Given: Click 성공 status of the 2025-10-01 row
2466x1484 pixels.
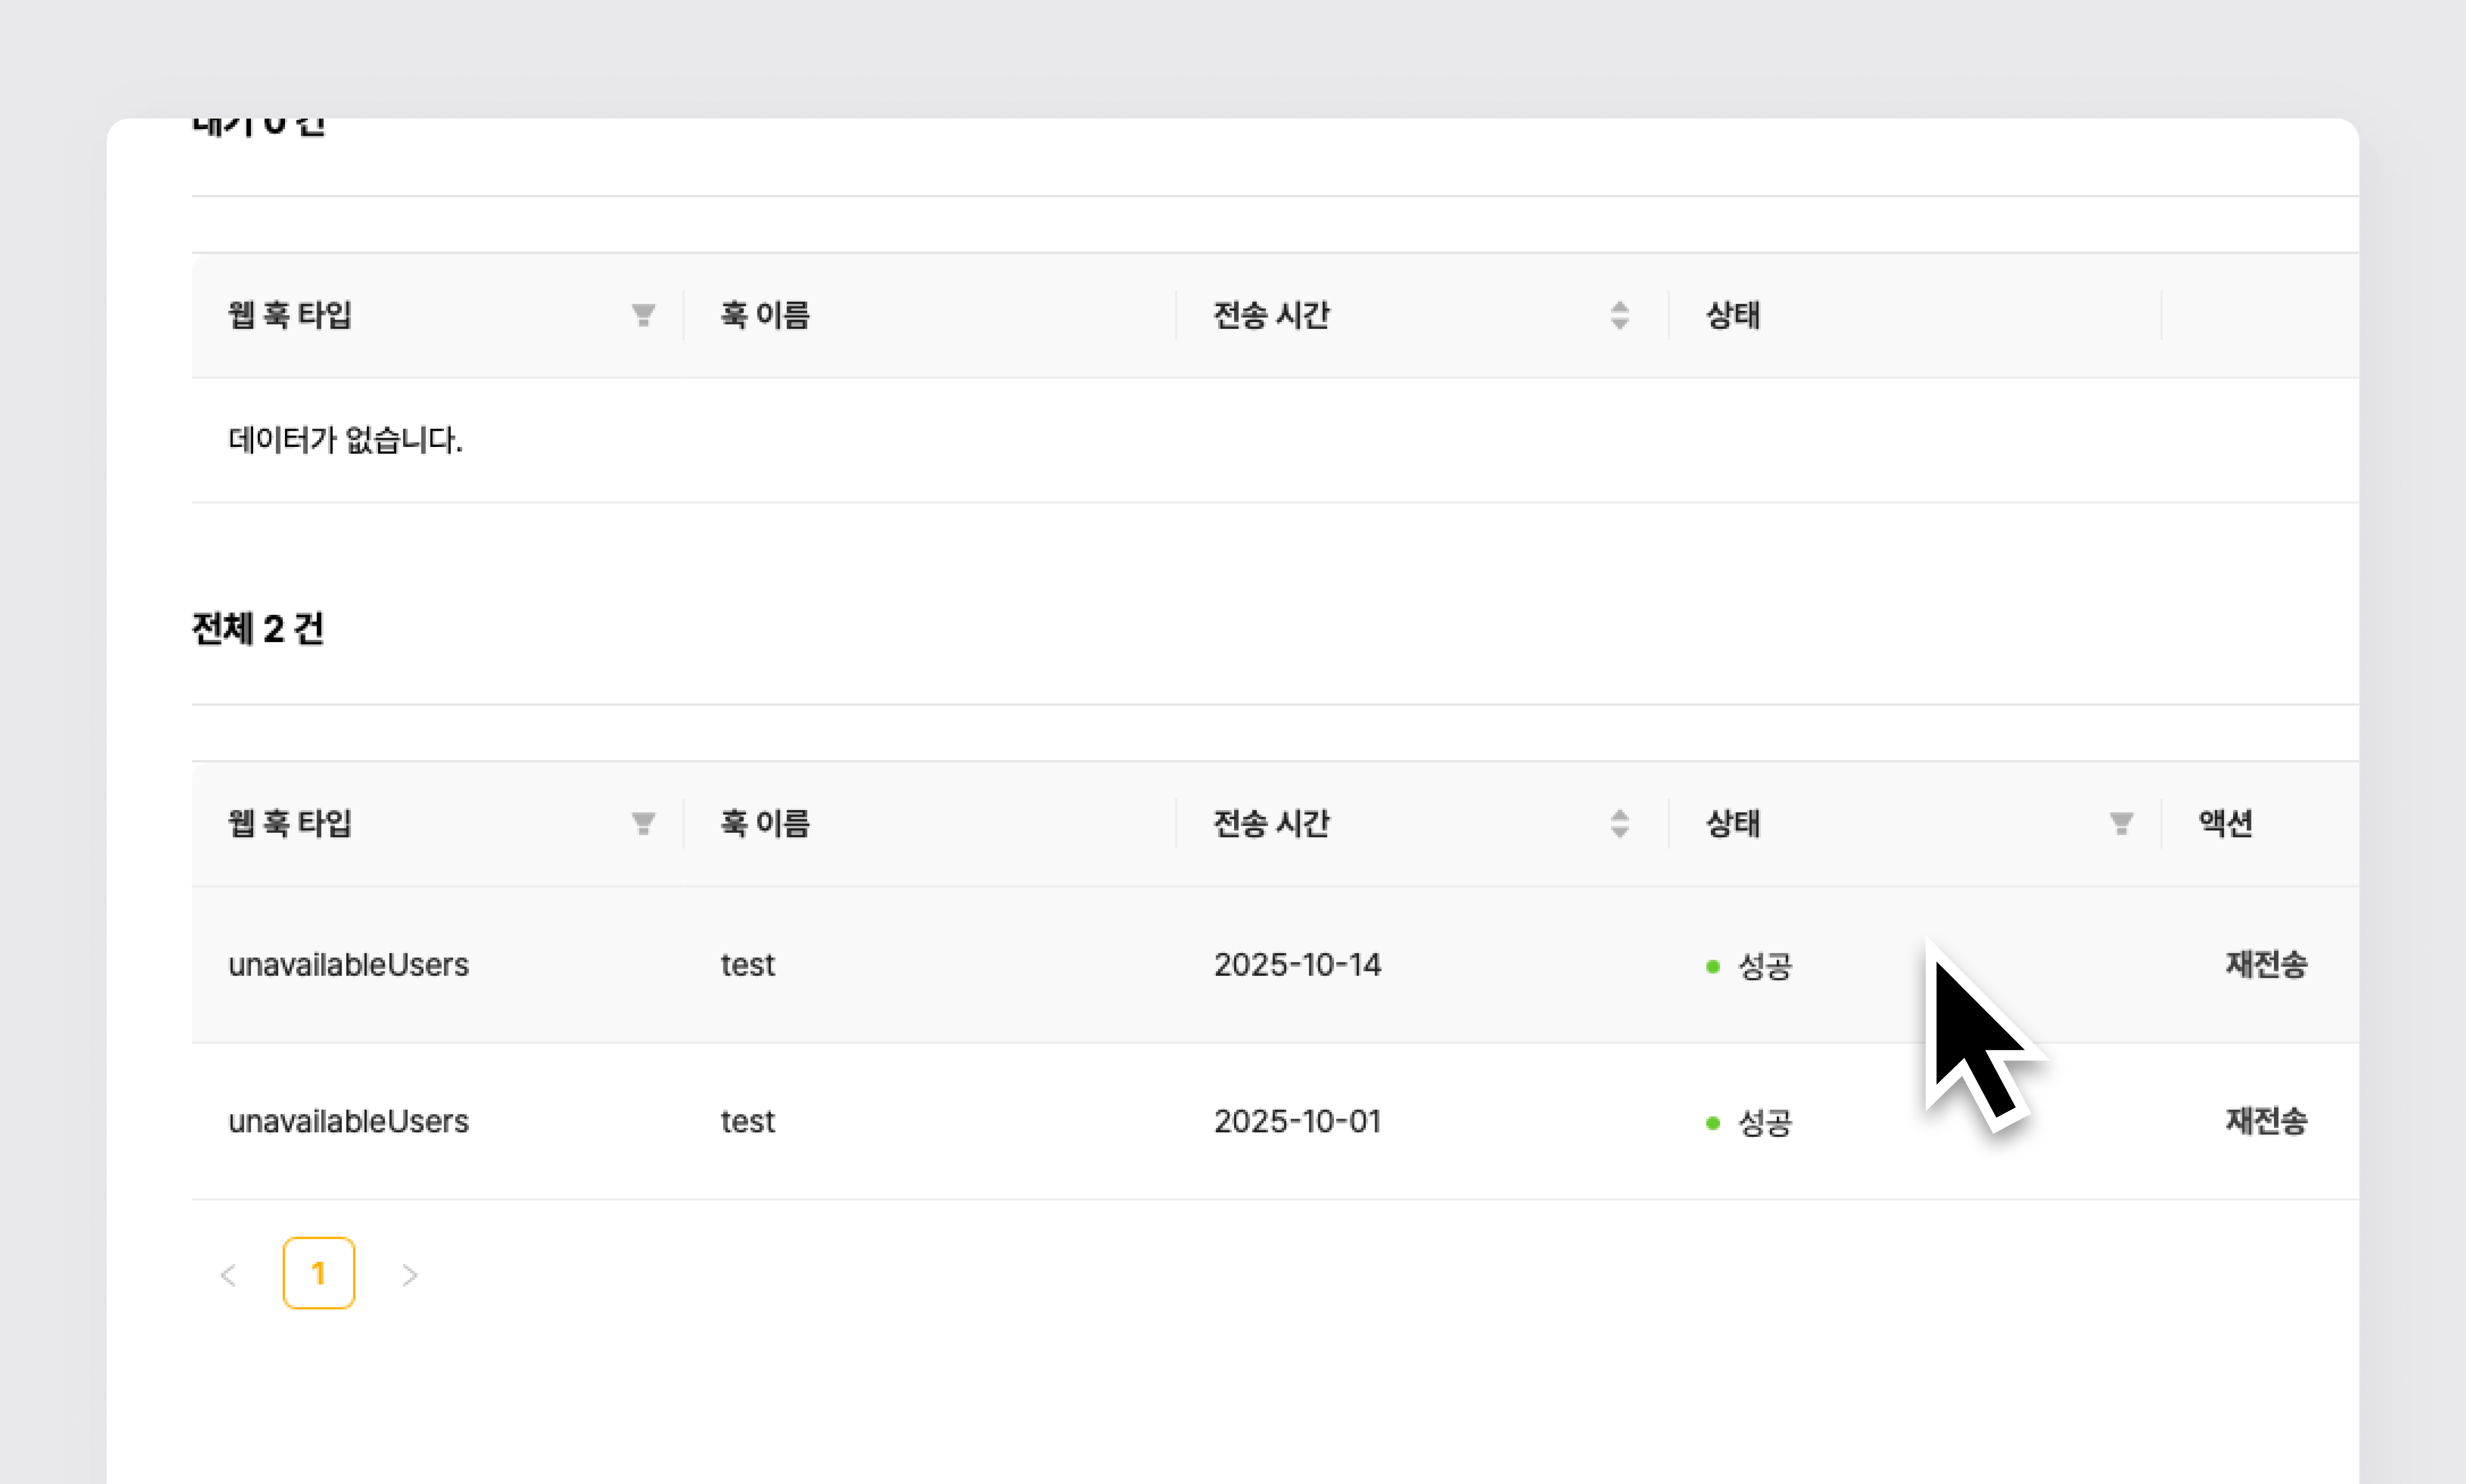Looking at the screenshot, I should pos(1764,1122).
